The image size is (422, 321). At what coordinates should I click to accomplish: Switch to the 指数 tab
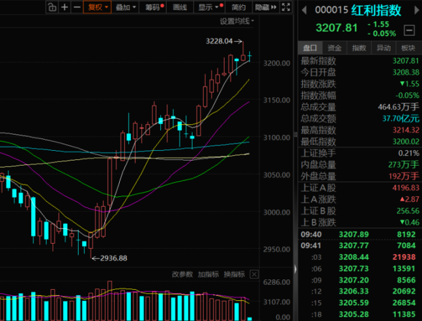click(x=359, y=48)
